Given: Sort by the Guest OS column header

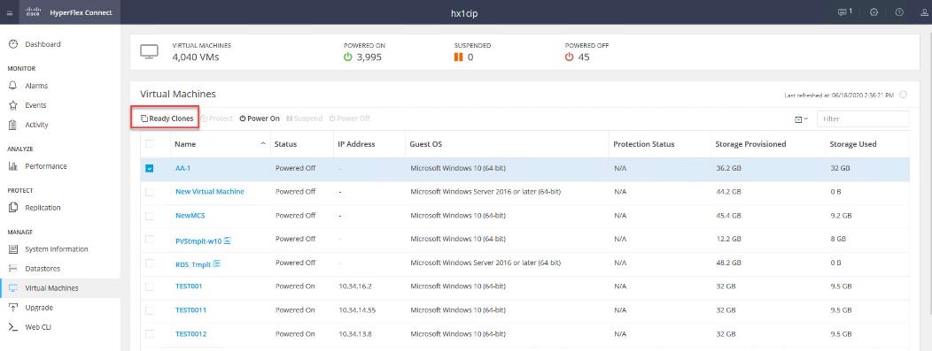Looking at the screenshot, I should [425, 144].
